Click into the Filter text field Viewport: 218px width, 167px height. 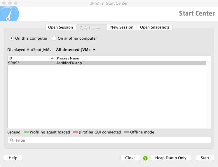112,140
